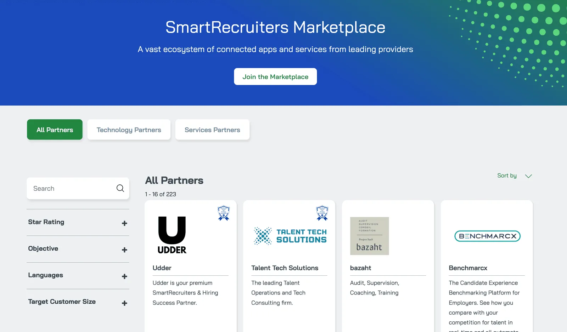This screenshot has height=332, width=567.
Task: Open the Benchmarcx partner title
Action: 468,268
